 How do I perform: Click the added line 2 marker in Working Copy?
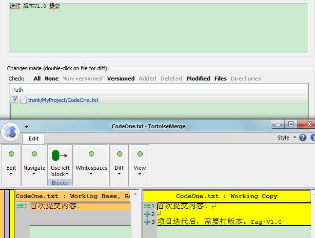coord(147,214)
